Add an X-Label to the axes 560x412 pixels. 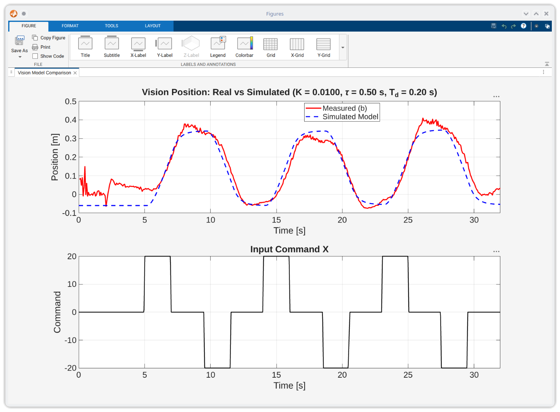pyautogui.click(x=138, y=47)
